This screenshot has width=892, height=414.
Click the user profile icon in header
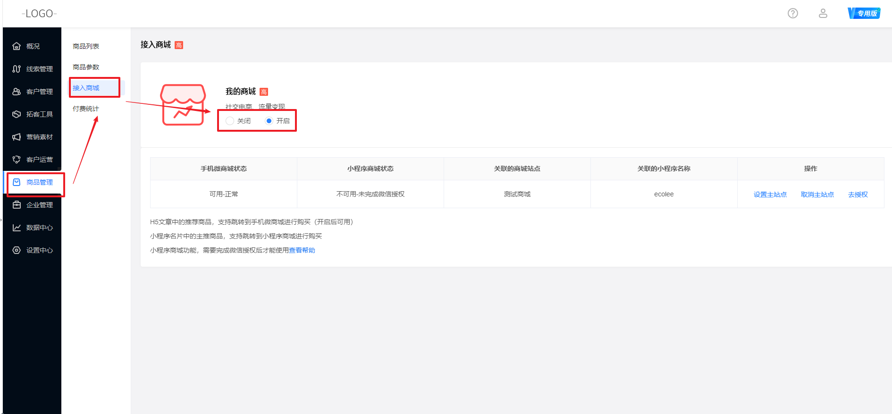[x=823, y=13]
